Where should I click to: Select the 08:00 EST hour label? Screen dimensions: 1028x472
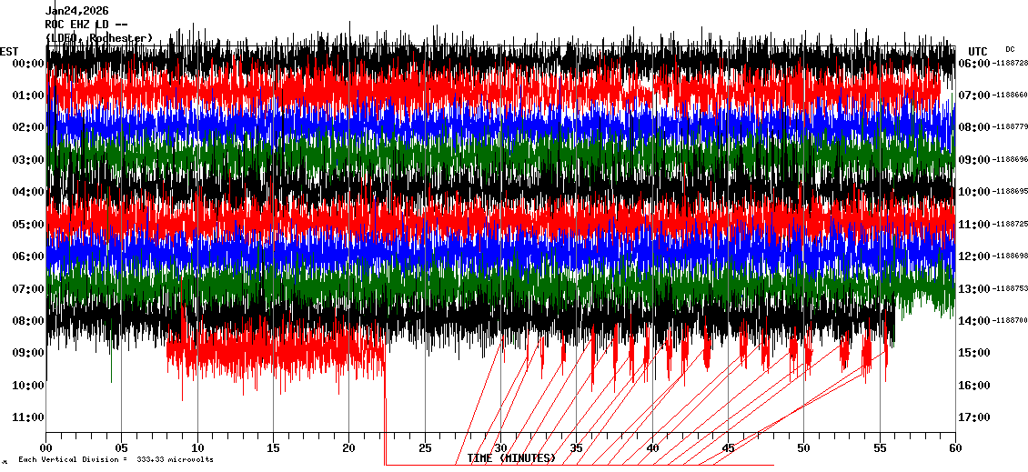pyautogui.click(x=27, y=321)
